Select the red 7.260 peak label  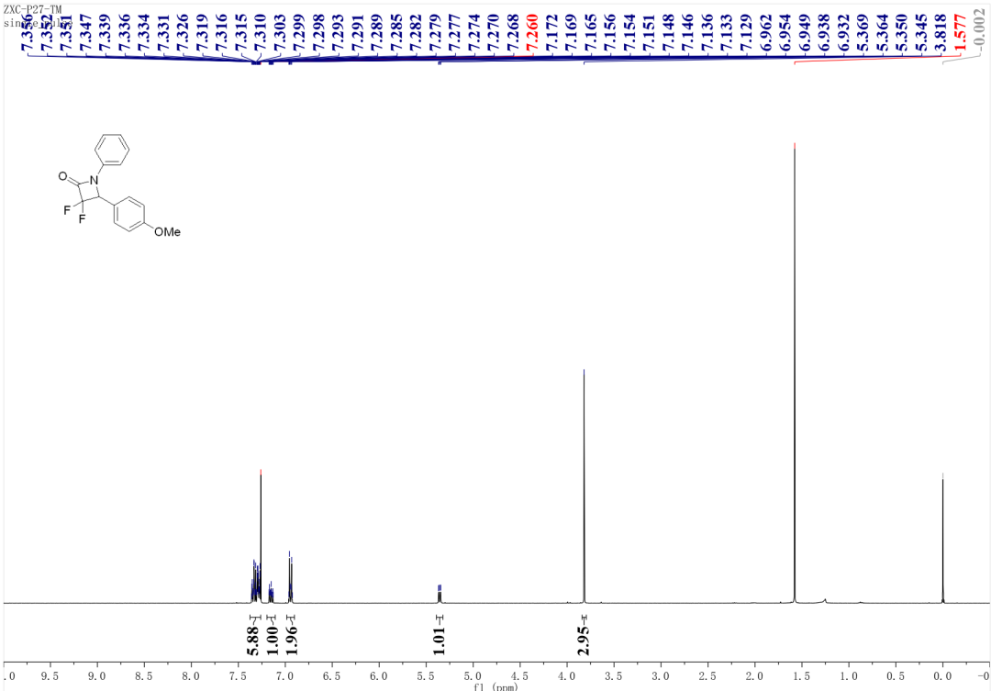[533, 33]
